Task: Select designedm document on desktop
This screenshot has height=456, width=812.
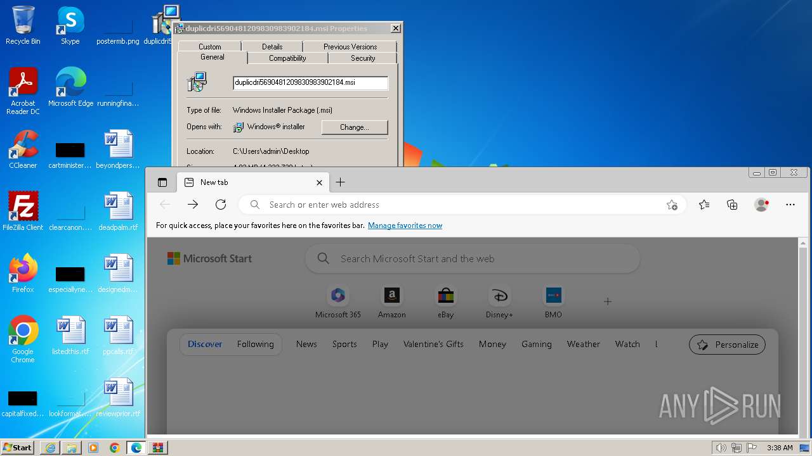Action: coord(118,274)
